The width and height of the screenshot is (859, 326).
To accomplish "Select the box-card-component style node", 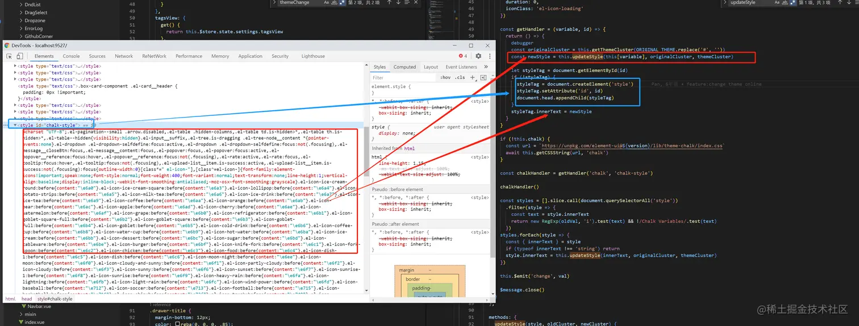I will click(98, 86).
